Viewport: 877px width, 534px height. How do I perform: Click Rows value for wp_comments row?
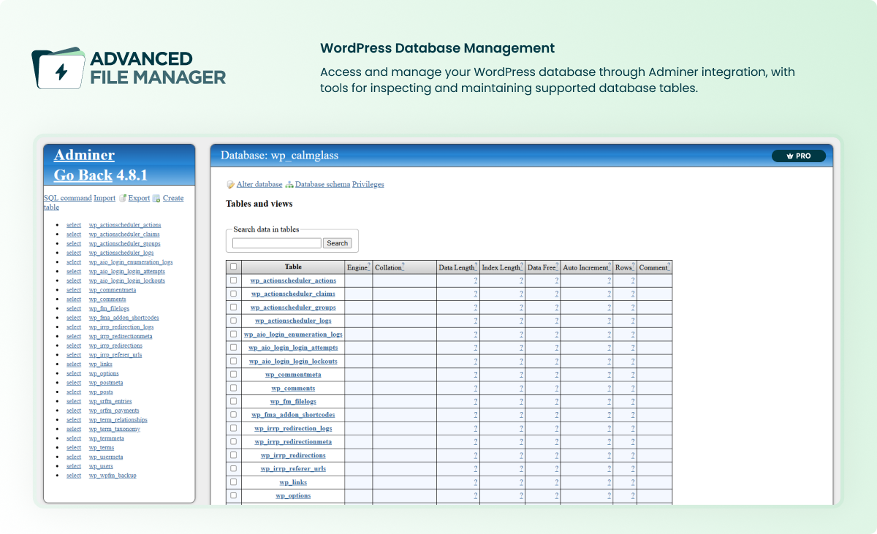point(633,388)
